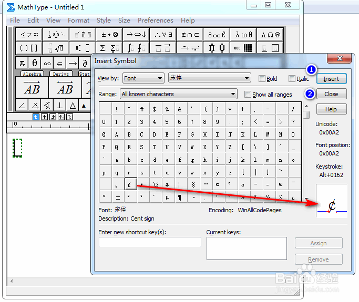Insert element-of symbol from toolbar
359x302 pixels.
point(60,63)
